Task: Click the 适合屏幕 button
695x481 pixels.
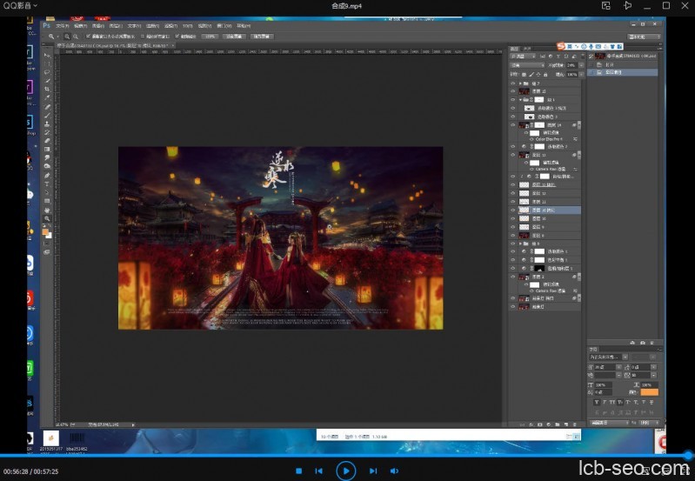Action: 234,37
